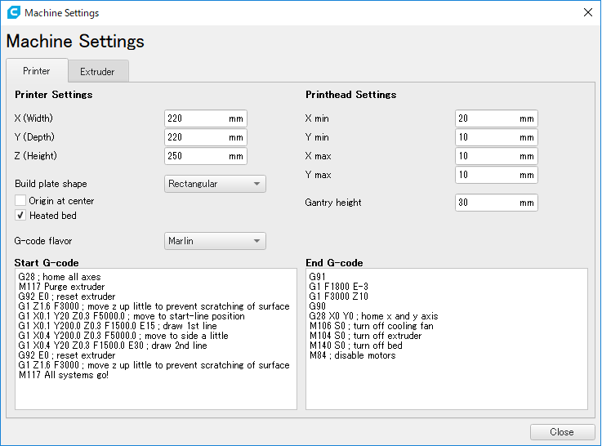Click the Y (Depth) input field
Screen dimensions: 602x446
[206, 137]
